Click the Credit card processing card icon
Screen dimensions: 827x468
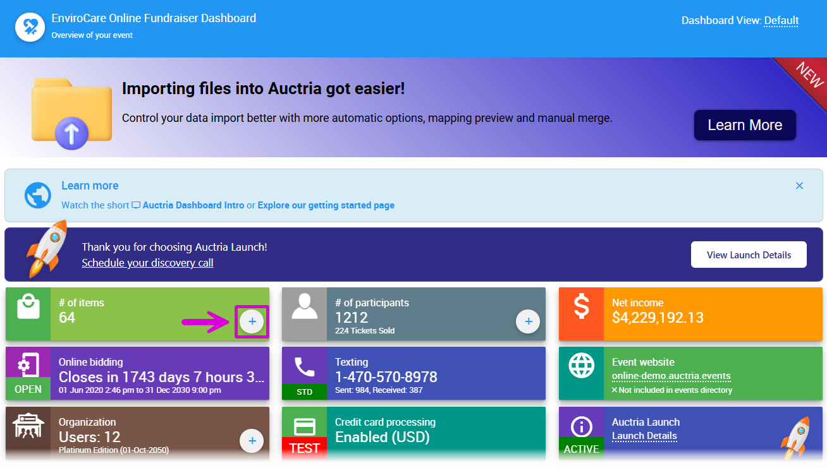(304, 426)
